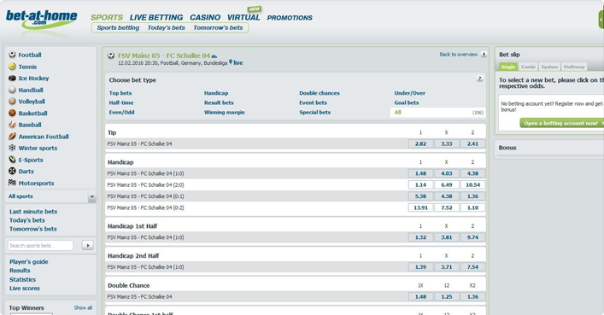This screenshot has height=315, width=604.
Task: Choose the Top bets bet type
Action: click(120, 93)
